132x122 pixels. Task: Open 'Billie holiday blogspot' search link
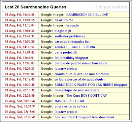pyautogui.click(x=71, y=58)
